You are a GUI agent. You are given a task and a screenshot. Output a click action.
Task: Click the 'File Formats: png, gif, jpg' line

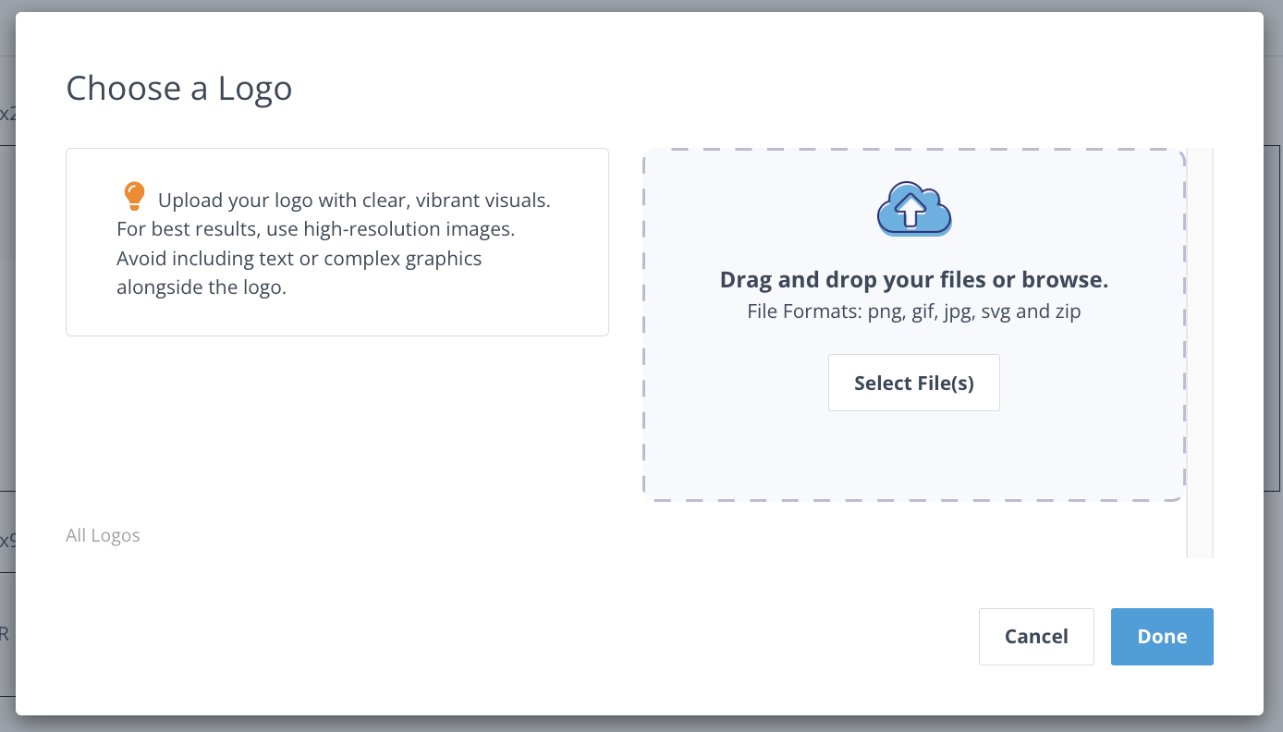913,311
